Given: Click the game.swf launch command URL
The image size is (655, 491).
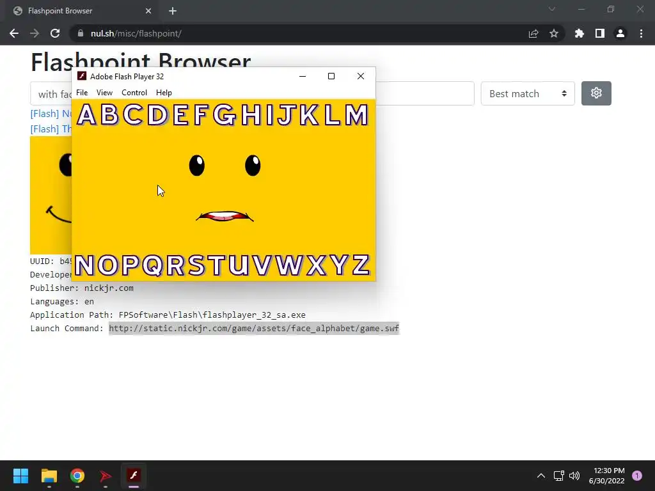Looking at the screenshot, I should [254, 328].
